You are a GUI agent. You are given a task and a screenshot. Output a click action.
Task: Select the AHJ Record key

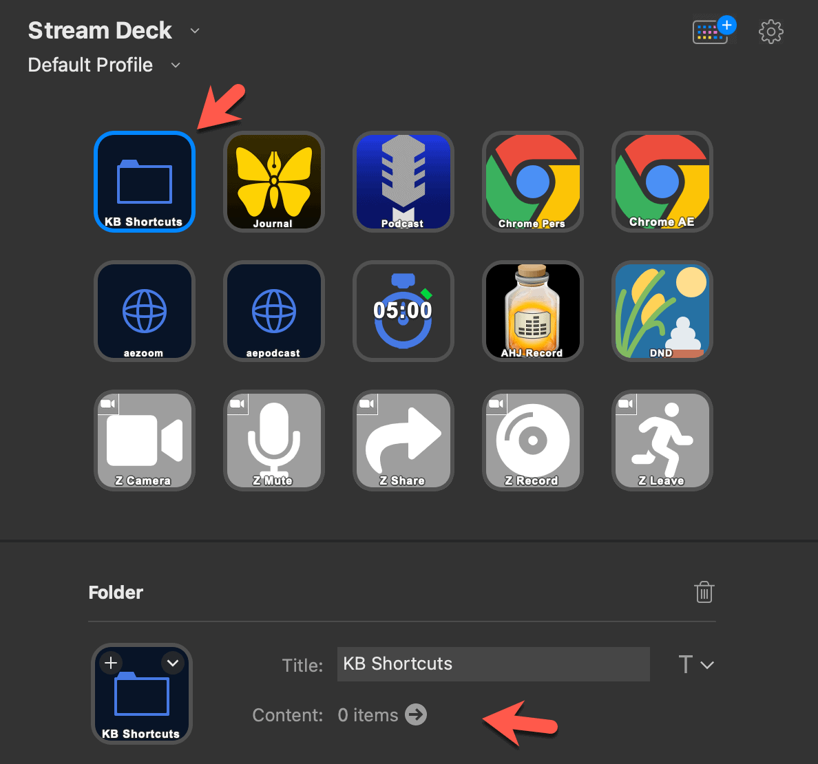533,311
